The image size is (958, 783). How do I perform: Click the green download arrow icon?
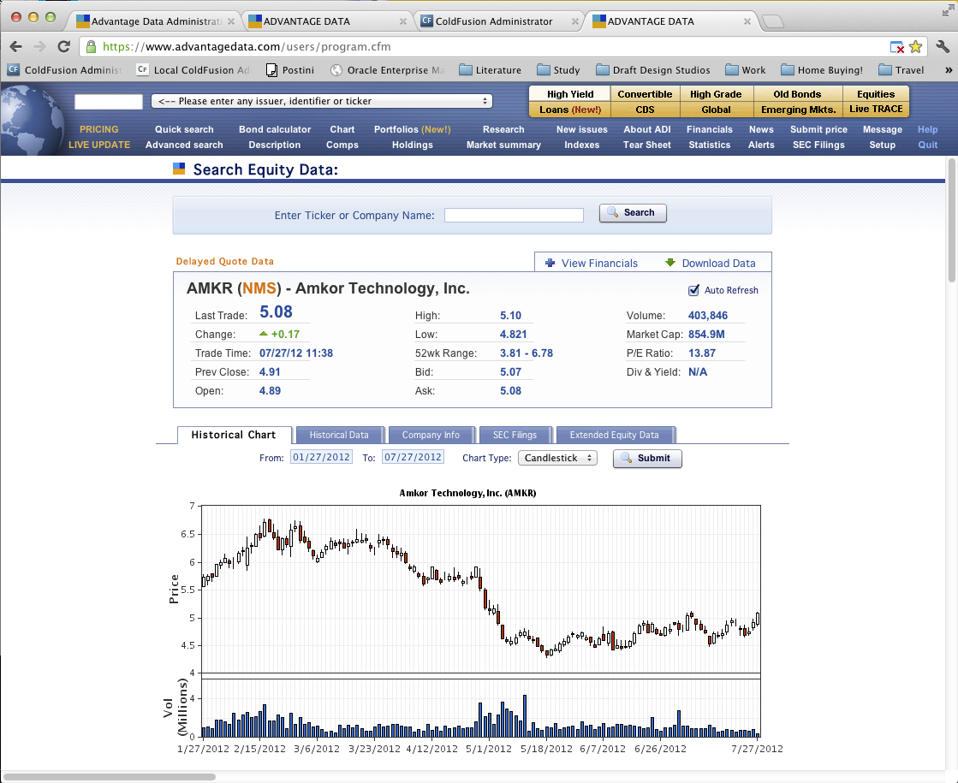670,263
